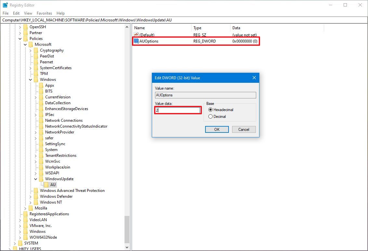Viewport: 368px width, 251px height.
Task: Click the System folder icon under Windows
Action: pyautogui.click(x=41, y=149)
